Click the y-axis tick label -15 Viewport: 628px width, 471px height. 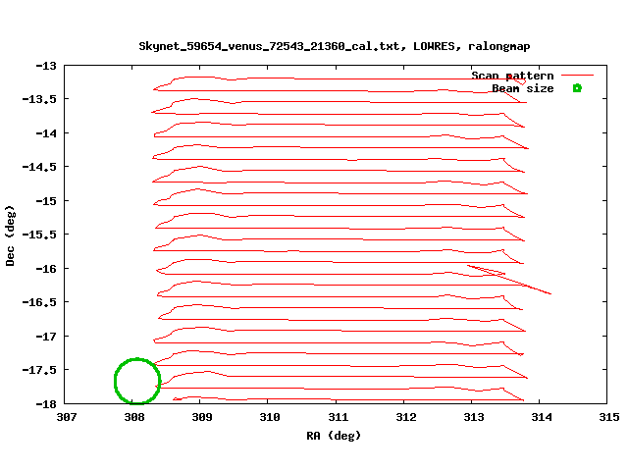point(46,201)
